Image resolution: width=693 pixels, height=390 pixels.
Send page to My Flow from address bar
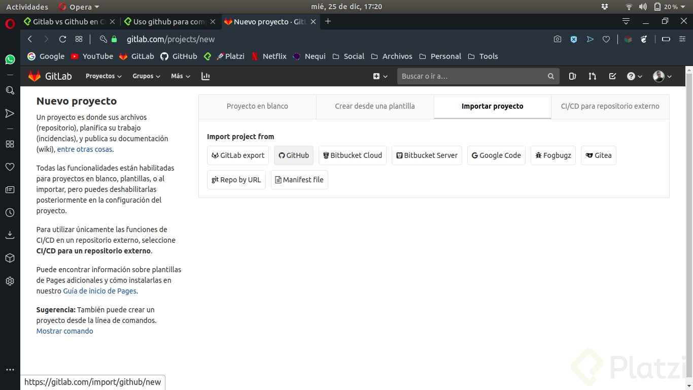coord(590,39)
